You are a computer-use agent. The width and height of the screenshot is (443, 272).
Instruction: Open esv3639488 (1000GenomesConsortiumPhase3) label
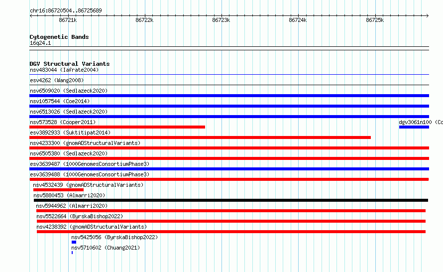click(x=90, y=174)
